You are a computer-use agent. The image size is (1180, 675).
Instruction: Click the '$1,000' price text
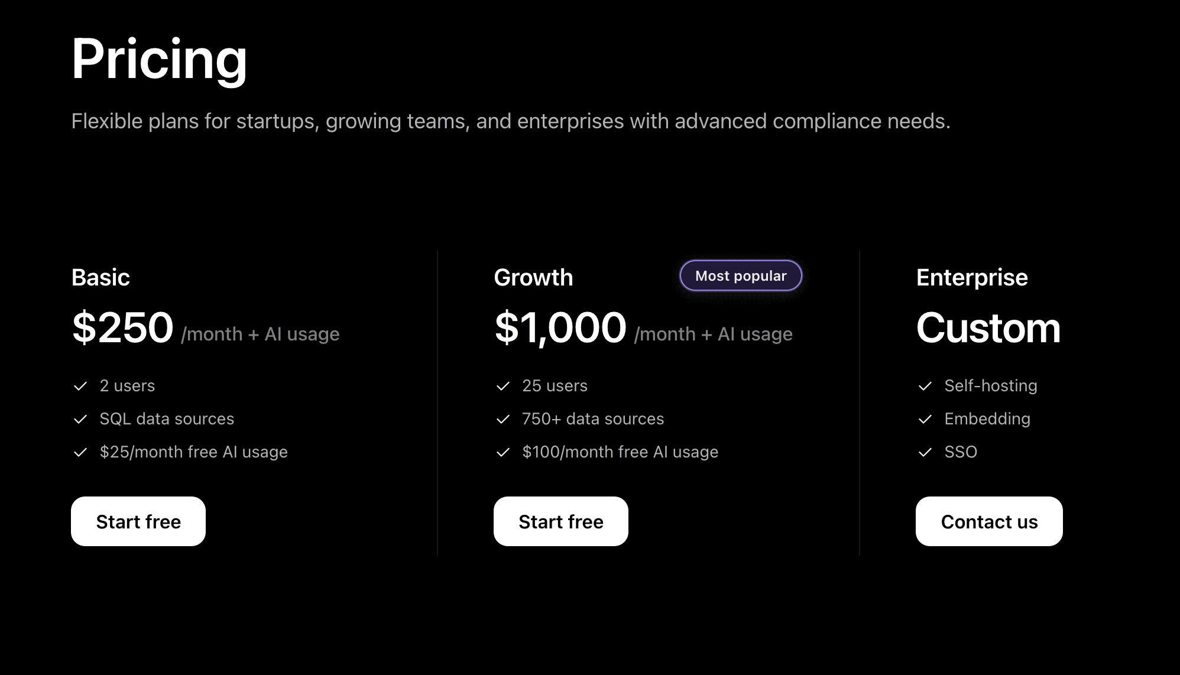pyautogui.click(x=560, y=328)
